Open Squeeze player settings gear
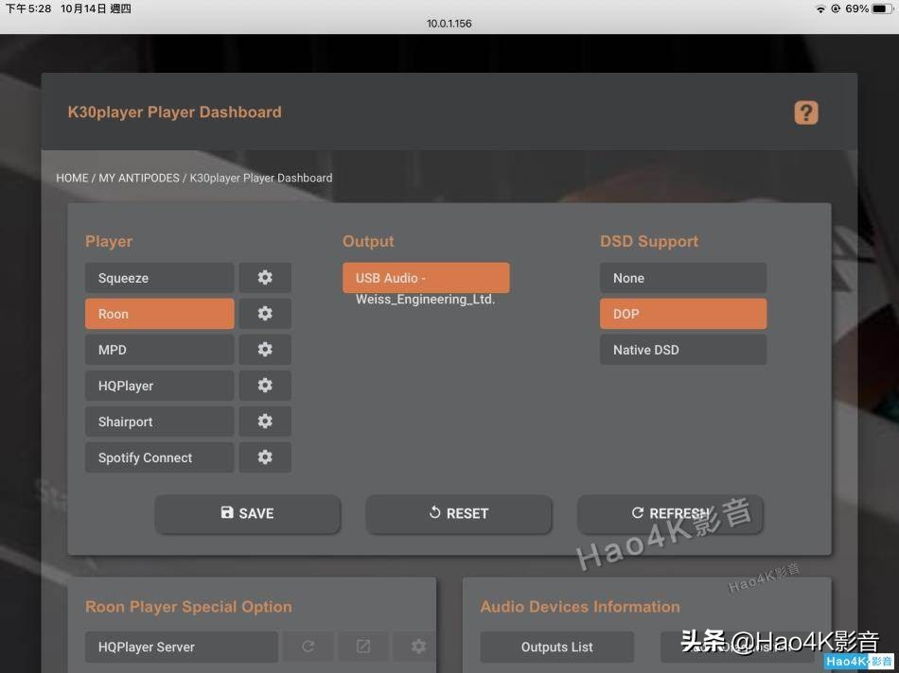899x673 pixels. (x=265, y=277)
